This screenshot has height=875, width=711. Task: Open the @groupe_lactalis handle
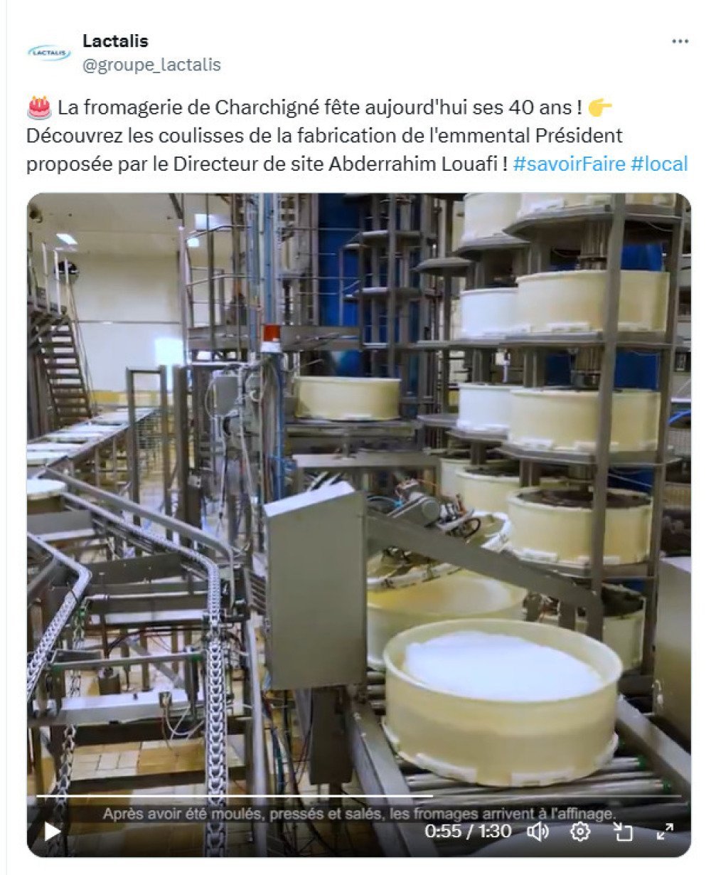tap(151, 65)
